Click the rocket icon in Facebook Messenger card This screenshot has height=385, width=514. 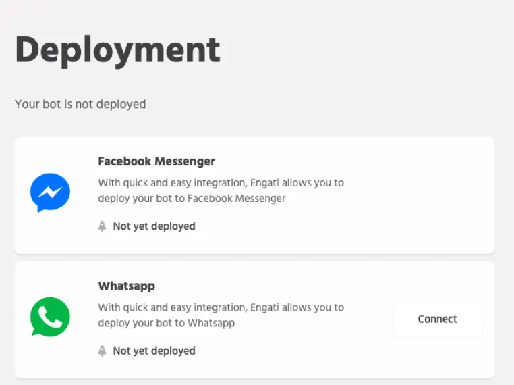point(103,226)
